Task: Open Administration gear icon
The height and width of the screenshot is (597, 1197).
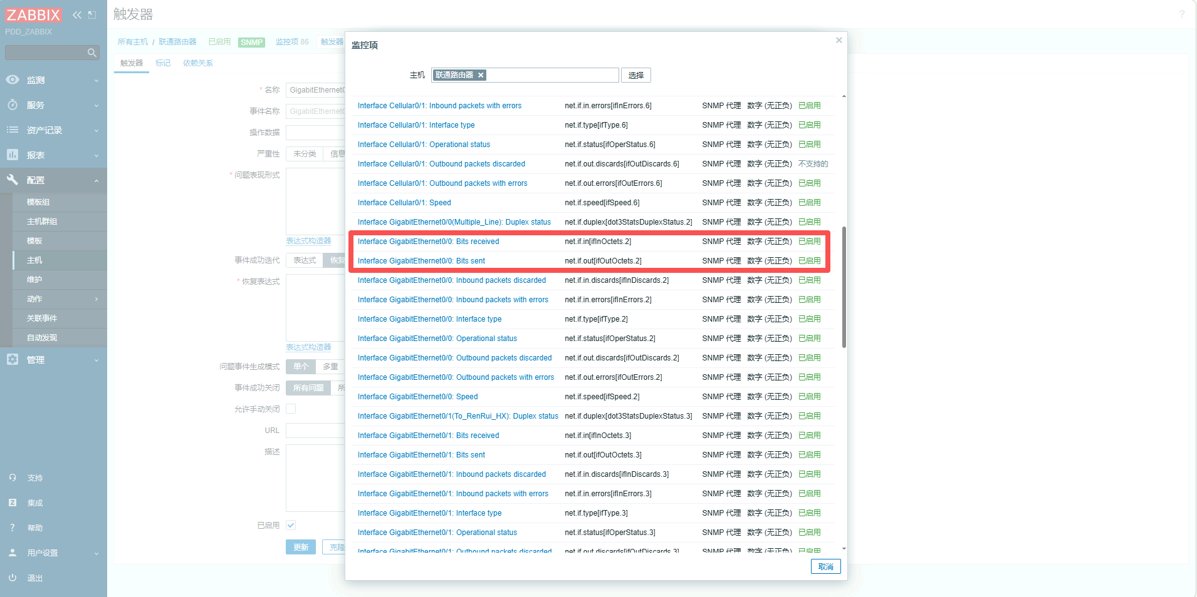Action: coord(13,360)
